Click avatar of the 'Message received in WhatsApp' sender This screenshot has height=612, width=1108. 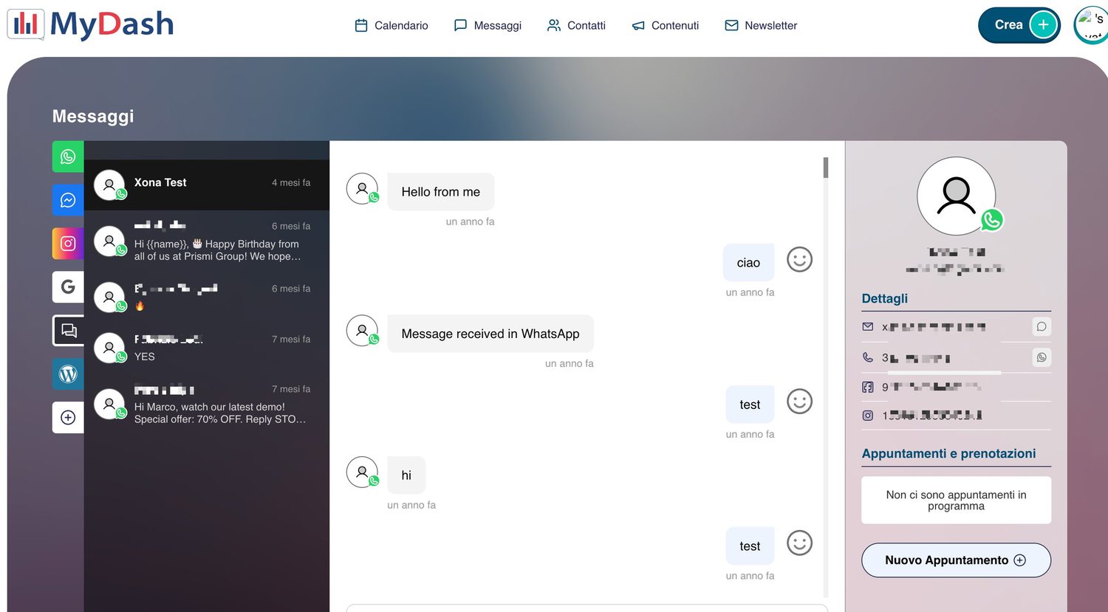tap(363, 331)
